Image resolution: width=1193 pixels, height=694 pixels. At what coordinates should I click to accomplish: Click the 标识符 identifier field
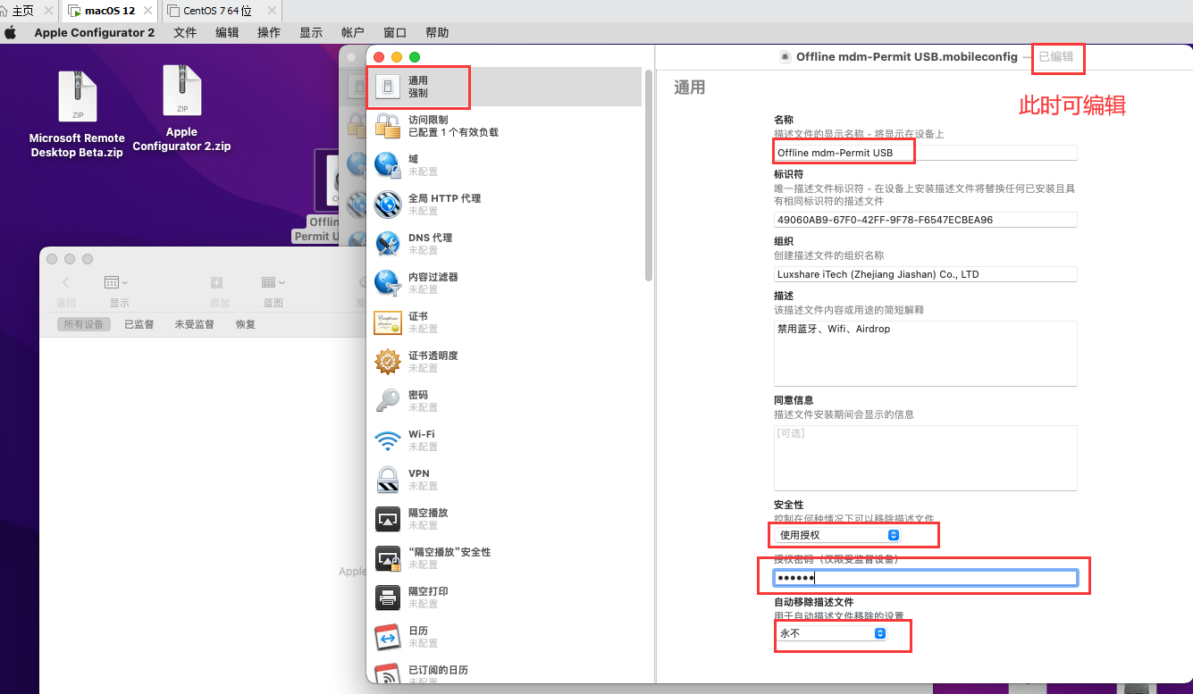point(926,220)
